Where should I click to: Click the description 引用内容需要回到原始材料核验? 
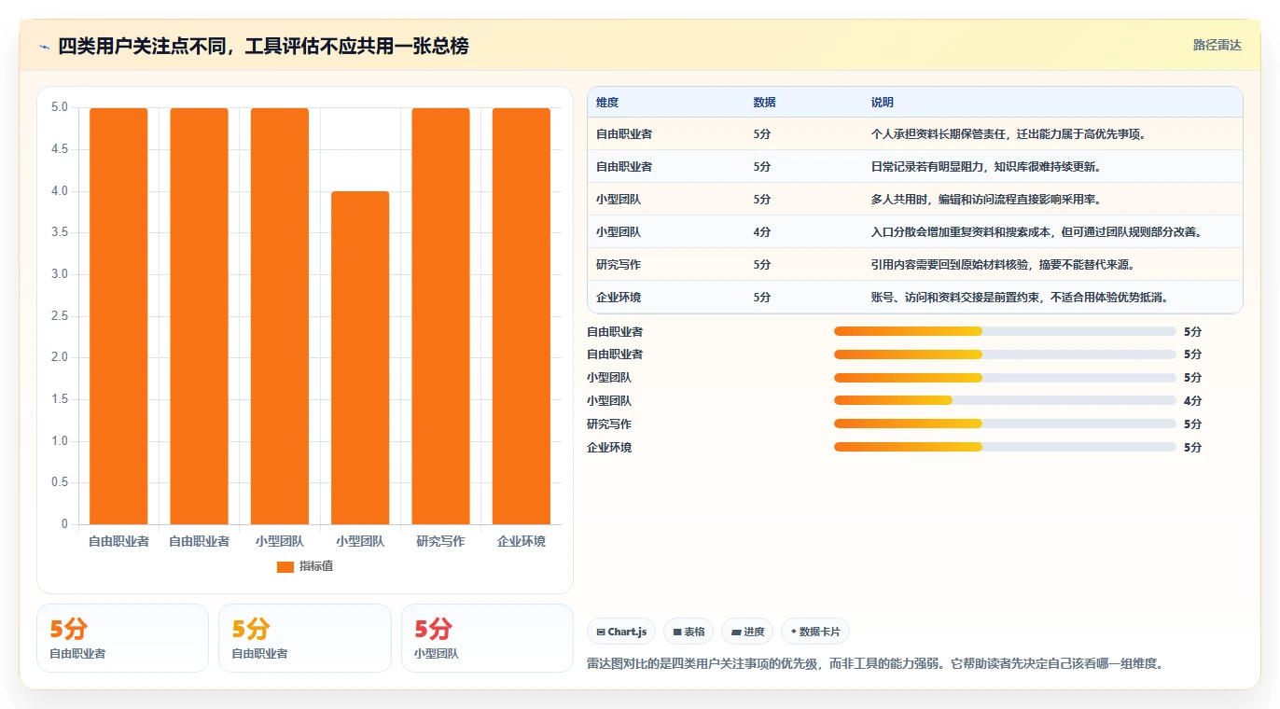coord(1003,265)
